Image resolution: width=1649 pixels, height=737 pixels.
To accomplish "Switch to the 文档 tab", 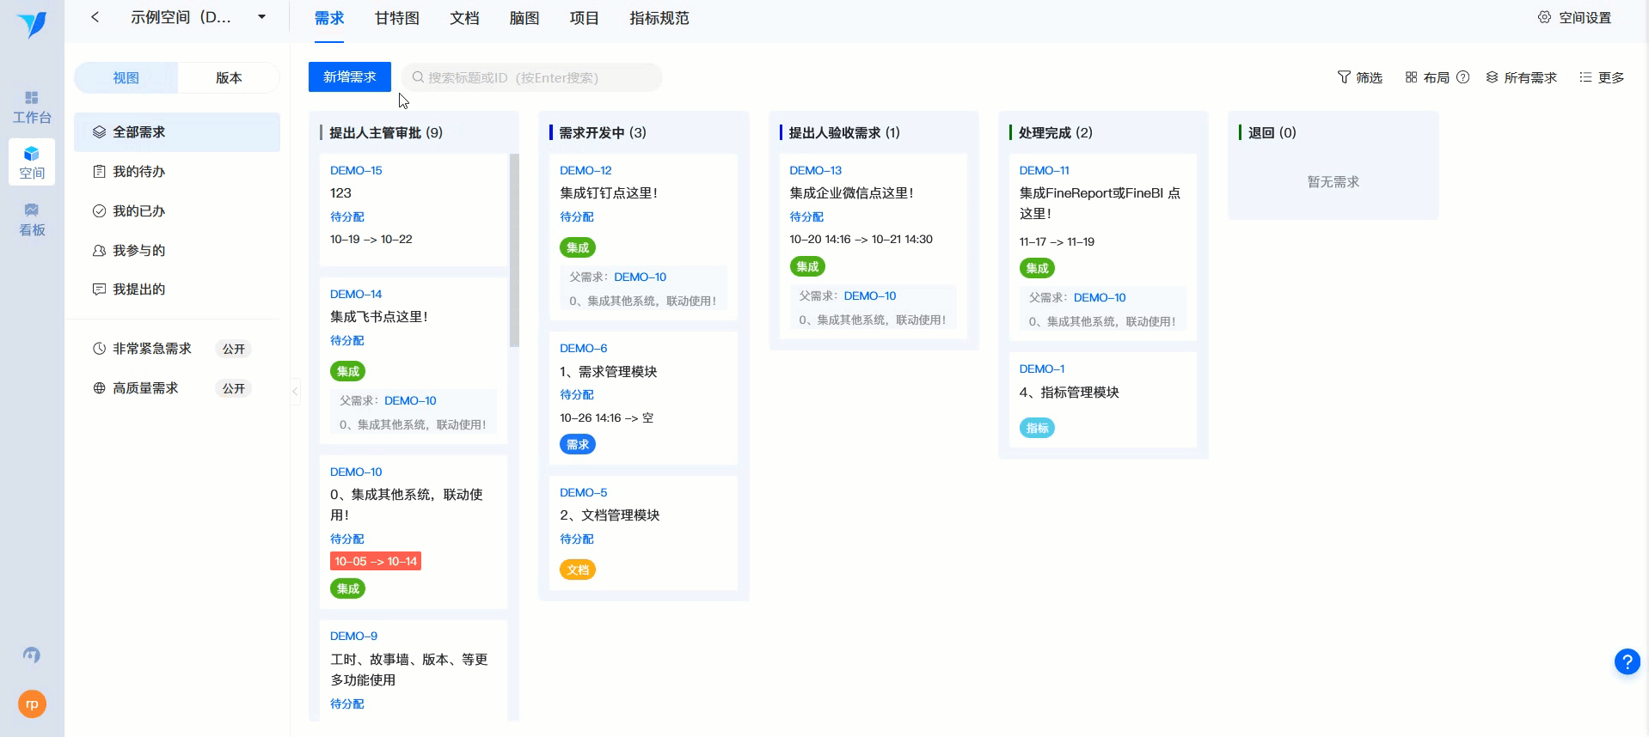I will click(464, 18).
